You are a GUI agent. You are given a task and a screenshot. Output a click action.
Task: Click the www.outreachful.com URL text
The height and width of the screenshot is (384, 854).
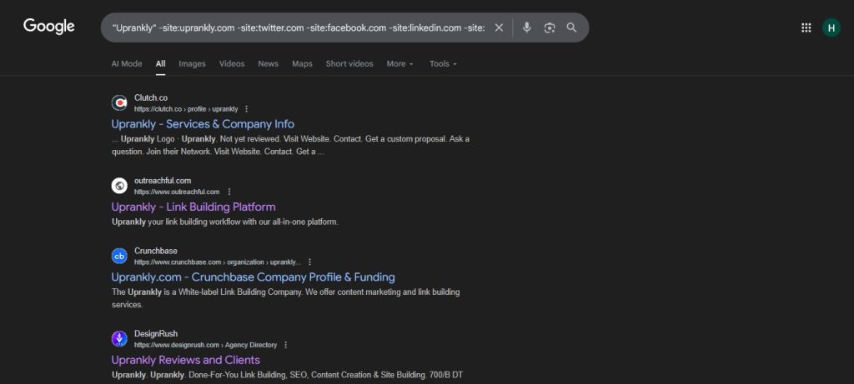pyautogui.click(x=177, y=192)
